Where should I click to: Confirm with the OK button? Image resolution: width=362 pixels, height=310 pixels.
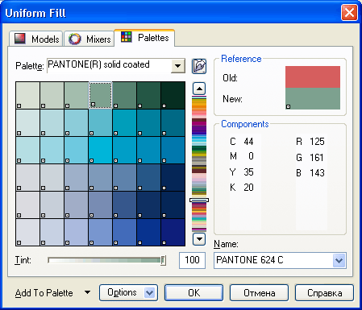point(193,292)
